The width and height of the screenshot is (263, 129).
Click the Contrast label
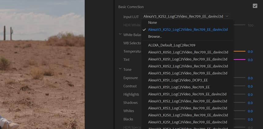pyautogui.click(x=130, y=86)
